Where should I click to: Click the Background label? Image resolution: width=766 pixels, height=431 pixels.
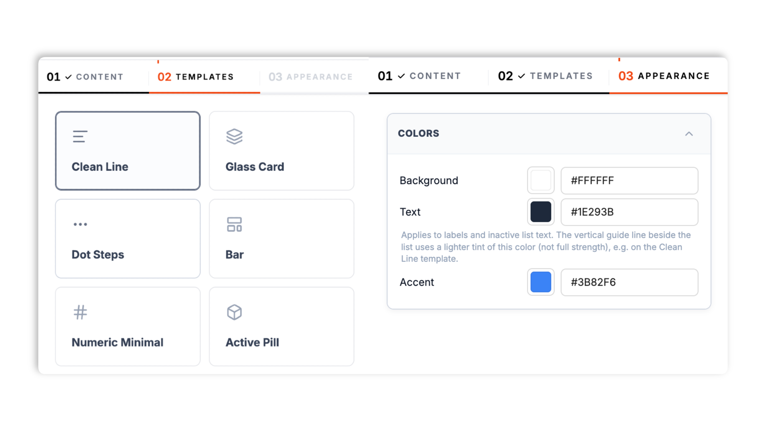coord(429,180)
